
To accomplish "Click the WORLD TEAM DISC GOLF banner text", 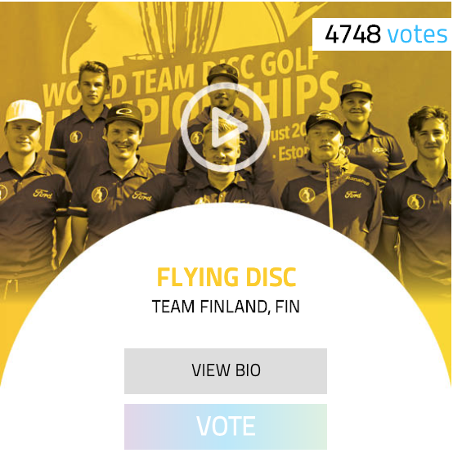I will click(x=181, y=78).
